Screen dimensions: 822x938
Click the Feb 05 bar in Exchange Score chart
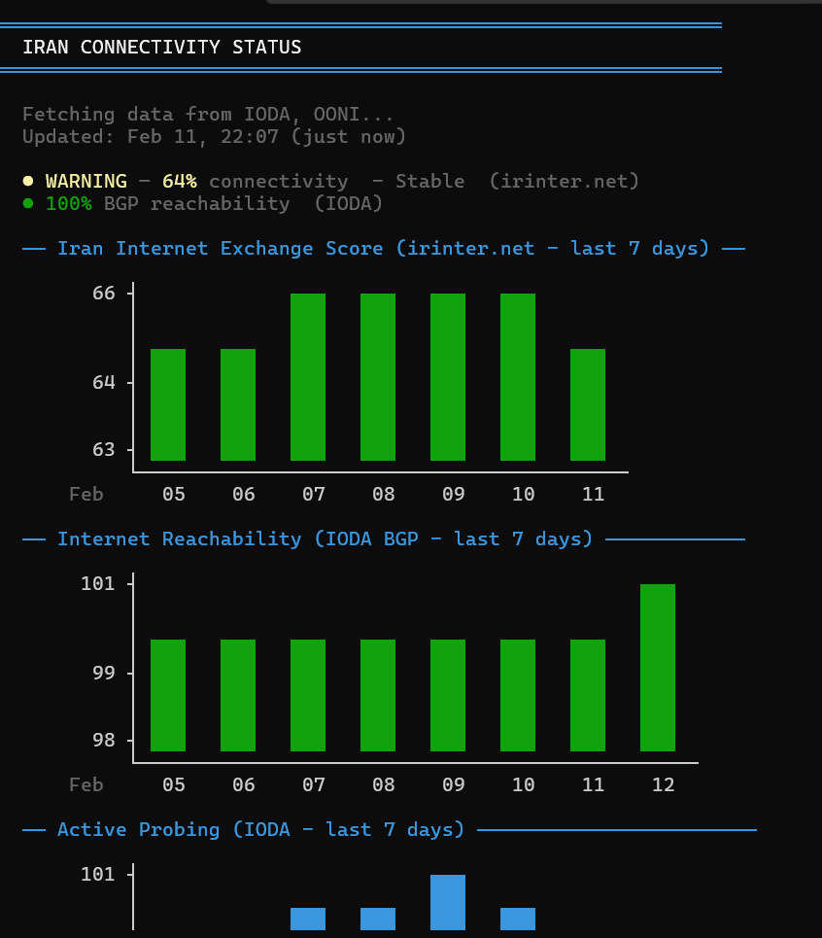pyautogui.click(x=168, y=404)
